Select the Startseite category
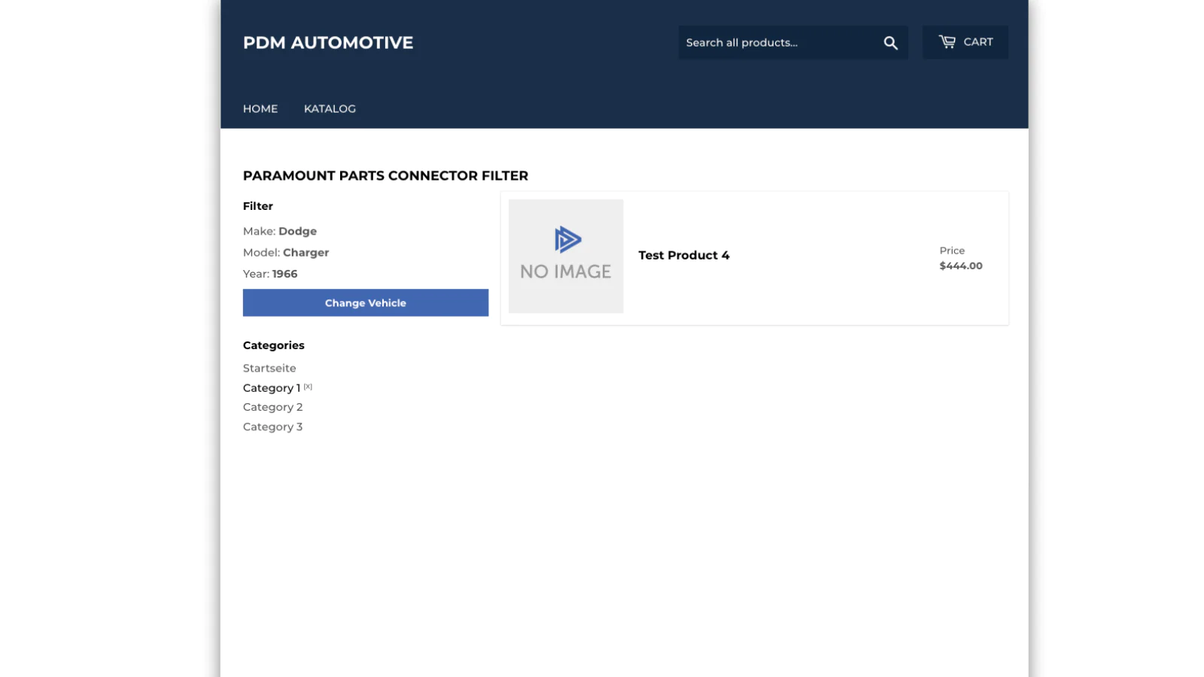The height and width of the screenshot is (677, 1204). [269, 369]
